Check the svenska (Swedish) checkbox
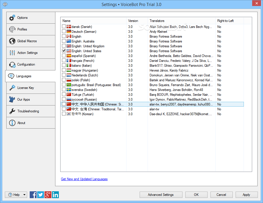This screenshot has width=263, height=203. pos(64,90)
